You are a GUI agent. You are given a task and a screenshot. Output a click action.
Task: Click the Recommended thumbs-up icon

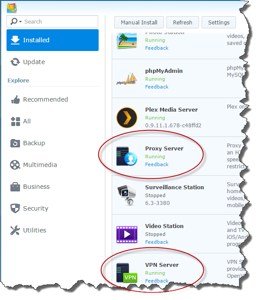(15, 99)
